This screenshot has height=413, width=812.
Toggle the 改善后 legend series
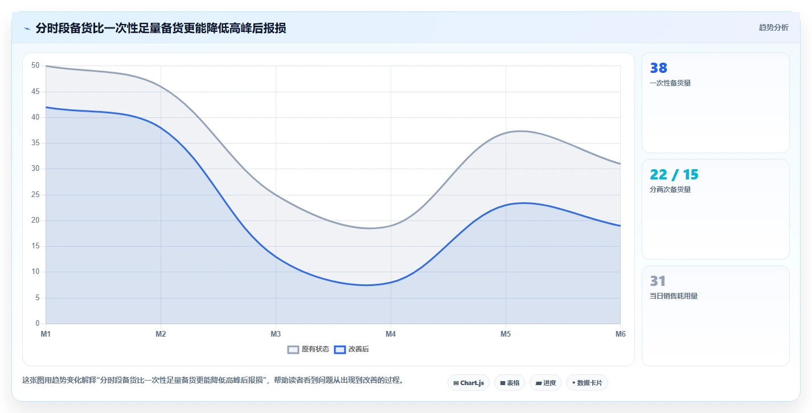click(351, 349)
